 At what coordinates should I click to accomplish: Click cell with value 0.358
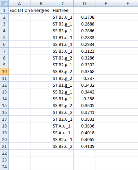[84, 99]
